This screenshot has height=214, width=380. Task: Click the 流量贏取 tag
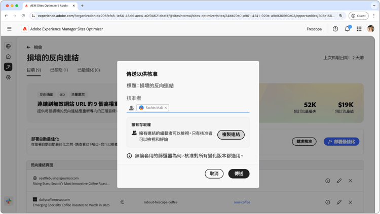point(78,95)
